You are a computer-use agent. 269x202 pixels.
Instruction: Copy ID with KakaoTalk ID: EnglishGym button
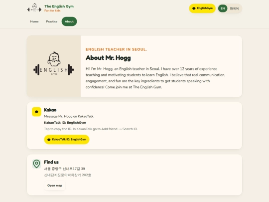coord(67,140)
